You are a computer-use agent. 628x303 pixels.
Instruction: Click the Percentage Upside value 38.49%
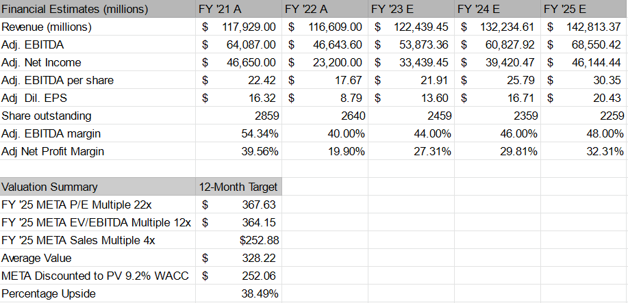[259, 293]
